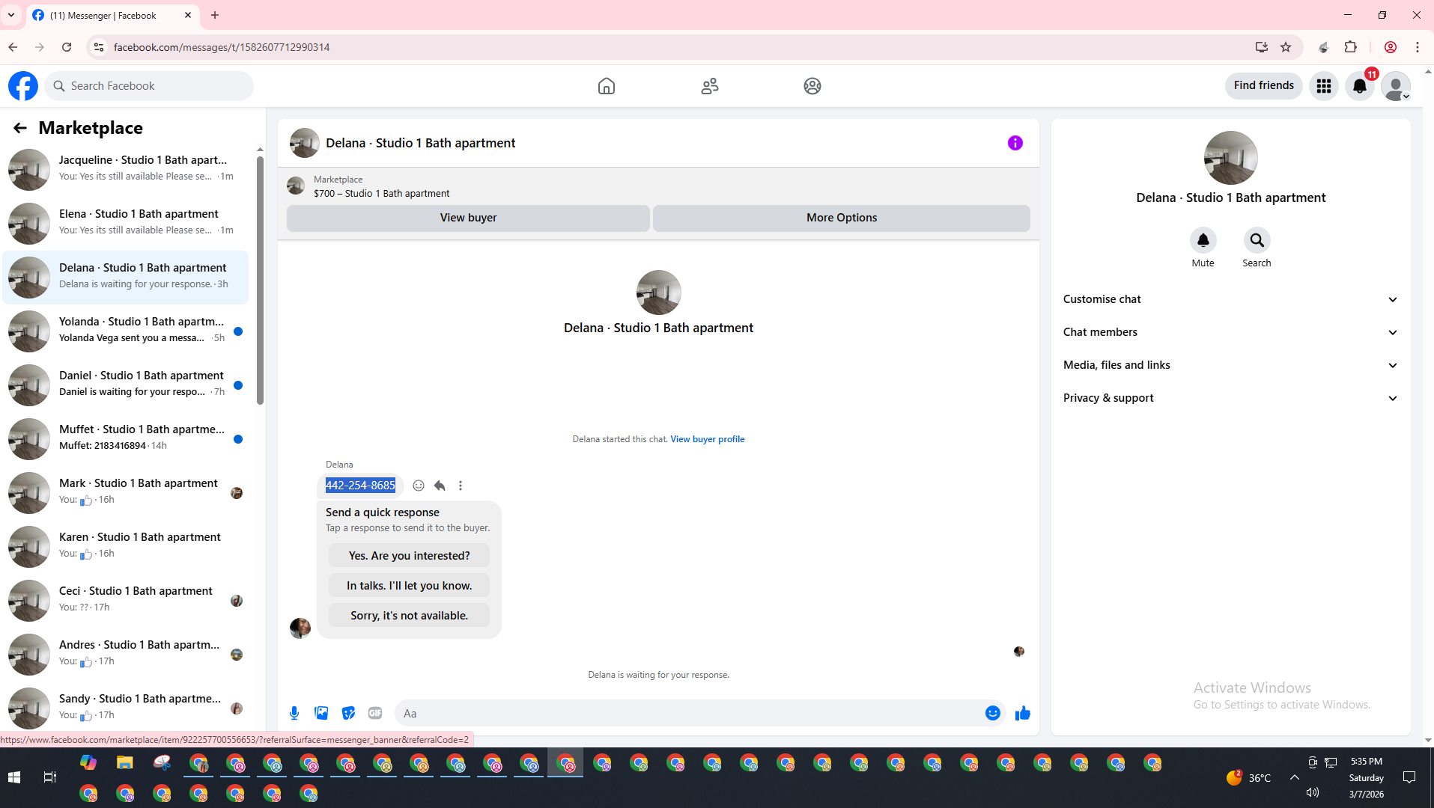The height and width of the screenshot is (808, 1434).
Task: Open the Chrome three-dot menu
Action: point(1418,47)
